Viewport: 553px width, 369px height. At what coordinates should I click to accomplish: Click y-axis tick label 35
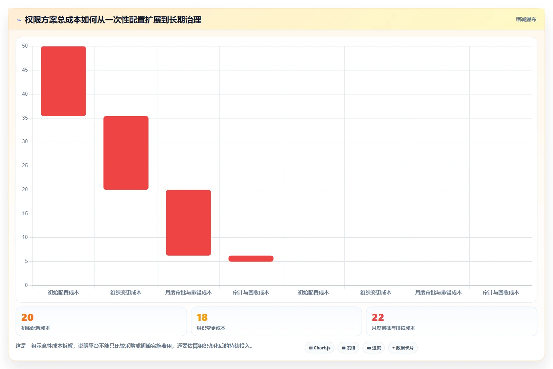(x=25, y=118)
